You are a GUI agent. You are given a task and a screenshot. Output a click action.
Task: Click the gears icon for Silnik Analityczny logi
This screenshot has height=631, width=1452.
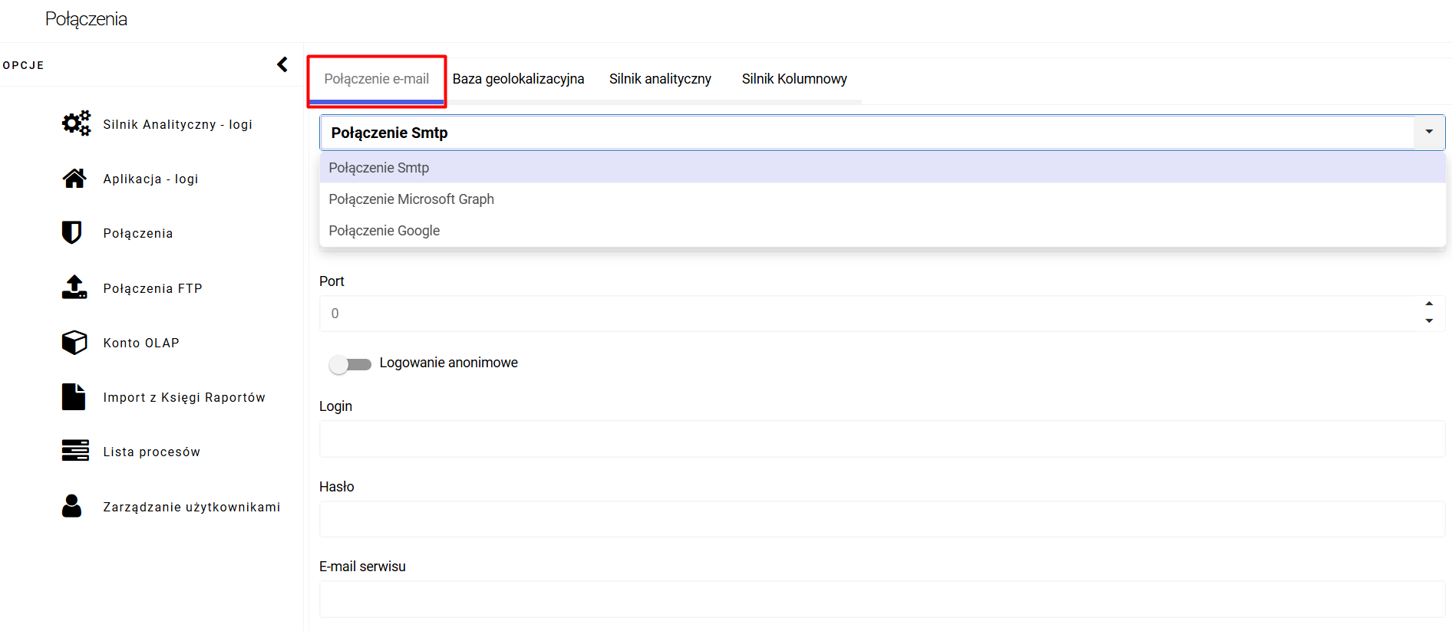pyautogui.click(x=76, y=123)
